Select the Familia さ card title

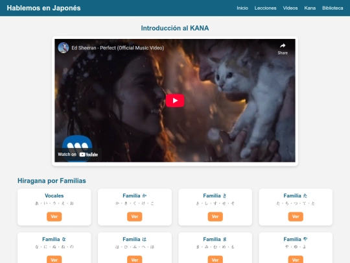tap(215, 195)
